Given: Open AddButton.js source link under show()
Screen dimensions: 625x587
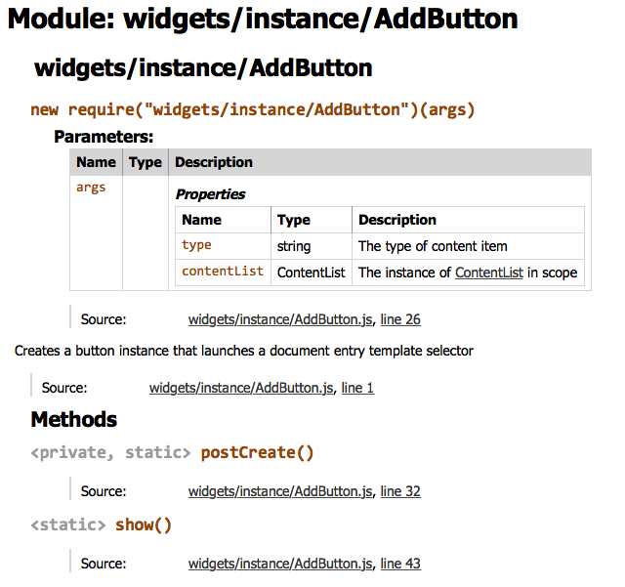Looking at the screenshot, I should [x=281, y=564].
